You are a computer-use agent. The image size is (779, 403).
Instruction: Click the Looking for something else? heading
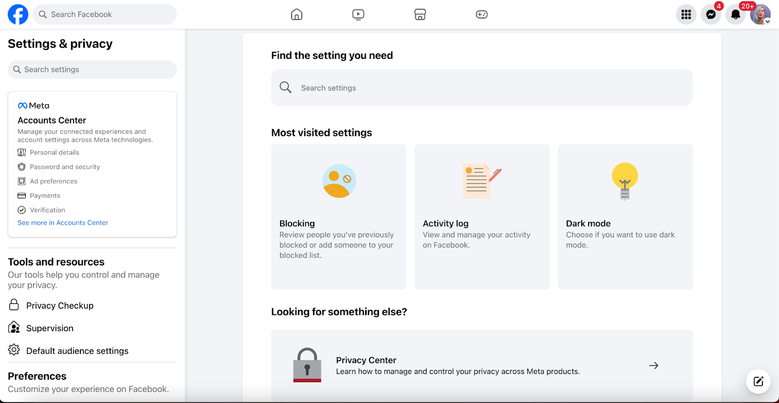pyautogui.click(x=339, y=312)
